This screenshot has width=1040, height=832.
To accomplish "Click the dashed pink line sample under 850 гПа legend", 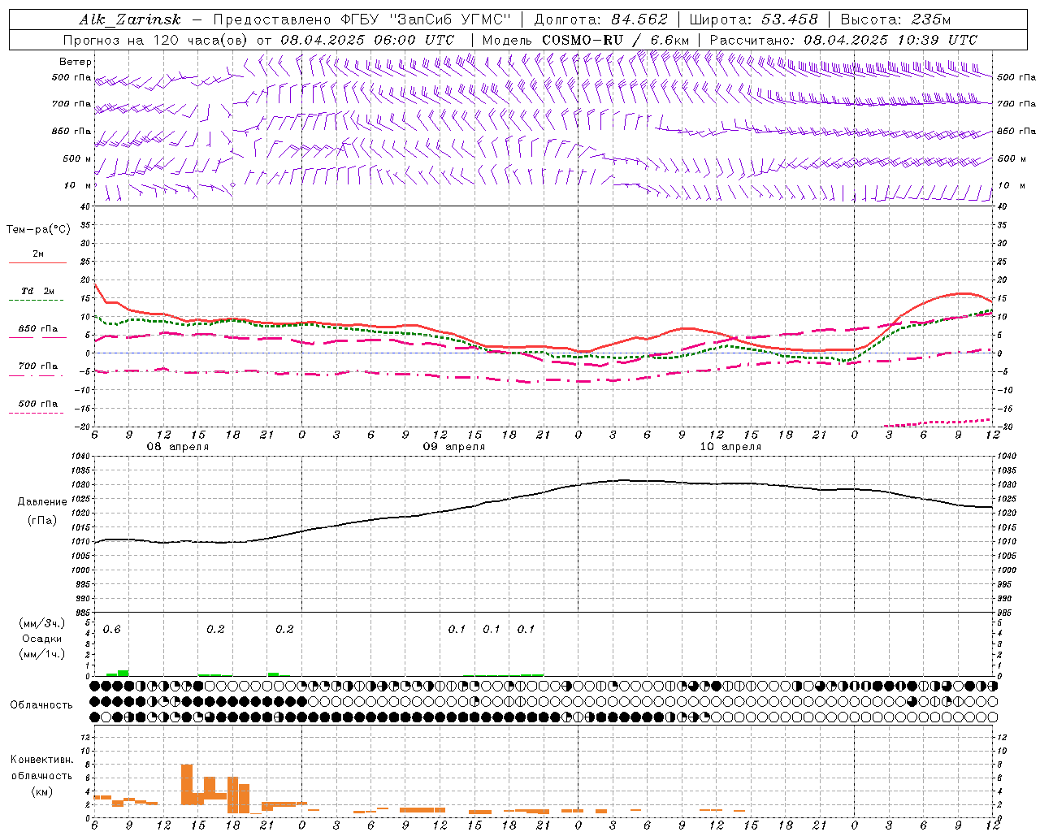I will tap(37, 338).
